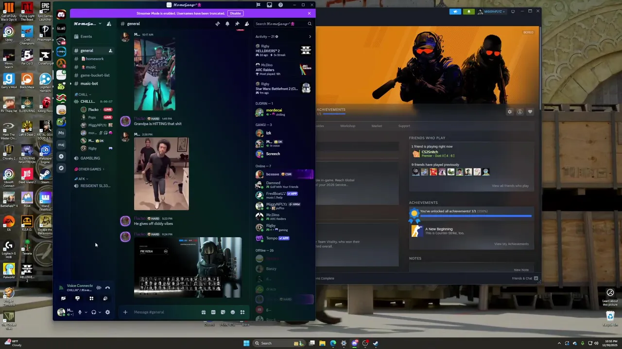Deafen audio with headphones icon

pos(94,312)
